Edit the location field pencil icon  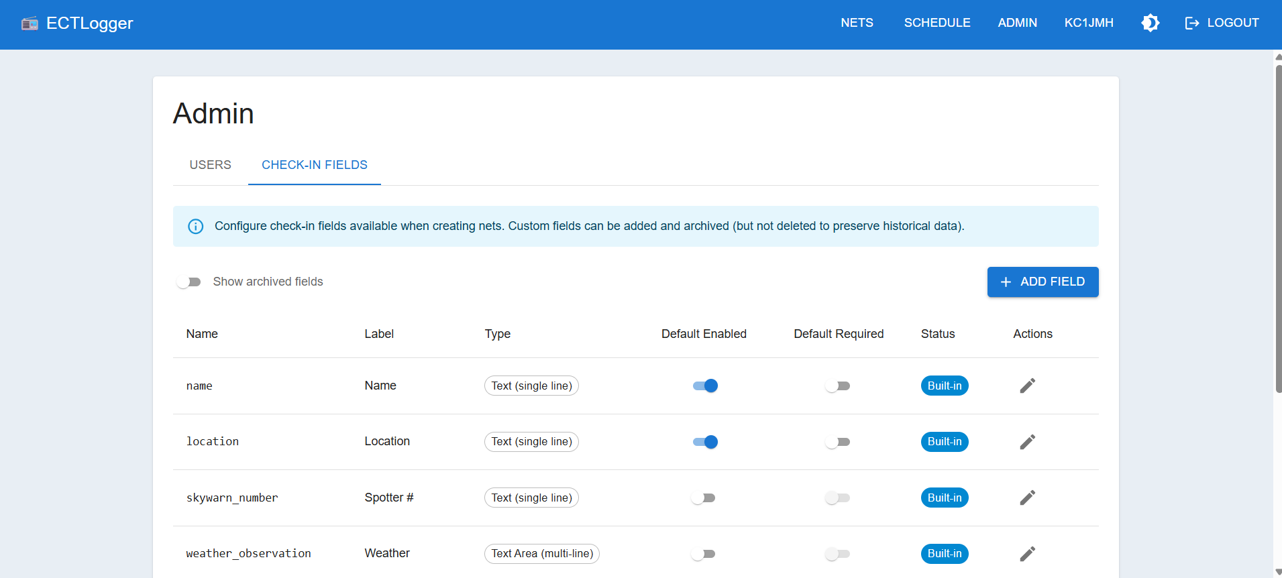(x=1027, y=442)
